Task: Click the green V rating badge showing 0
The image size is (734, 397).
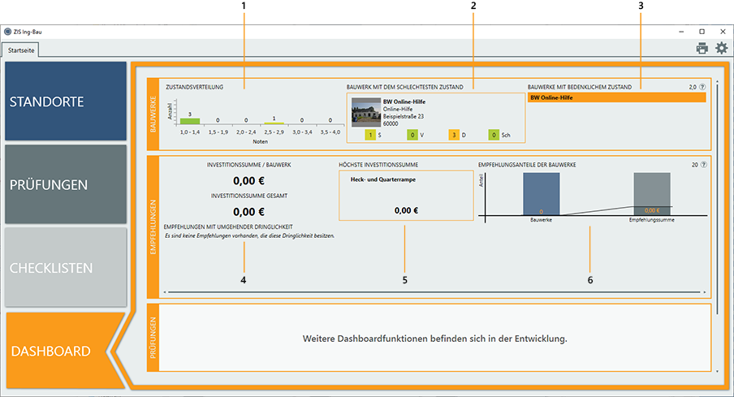Action: tap(412, 135)
